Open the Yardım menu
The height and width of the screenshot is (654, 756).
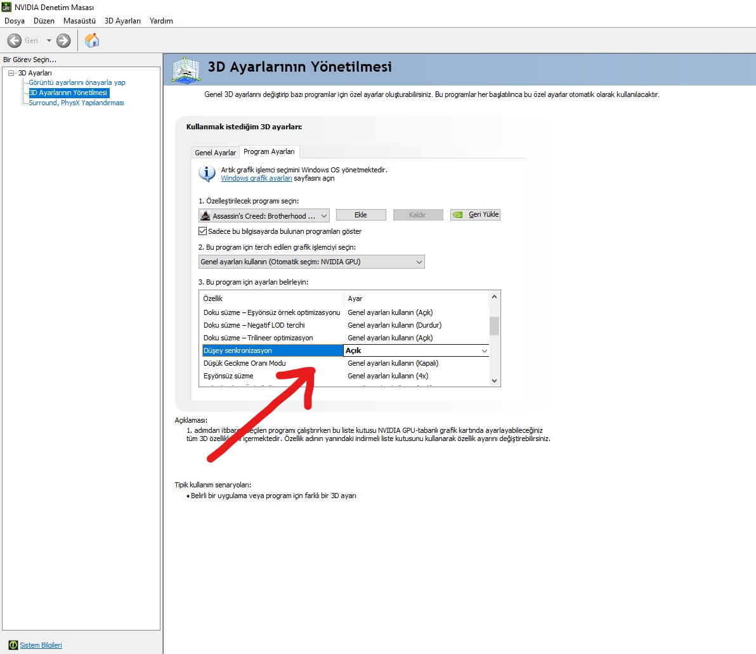161,21
